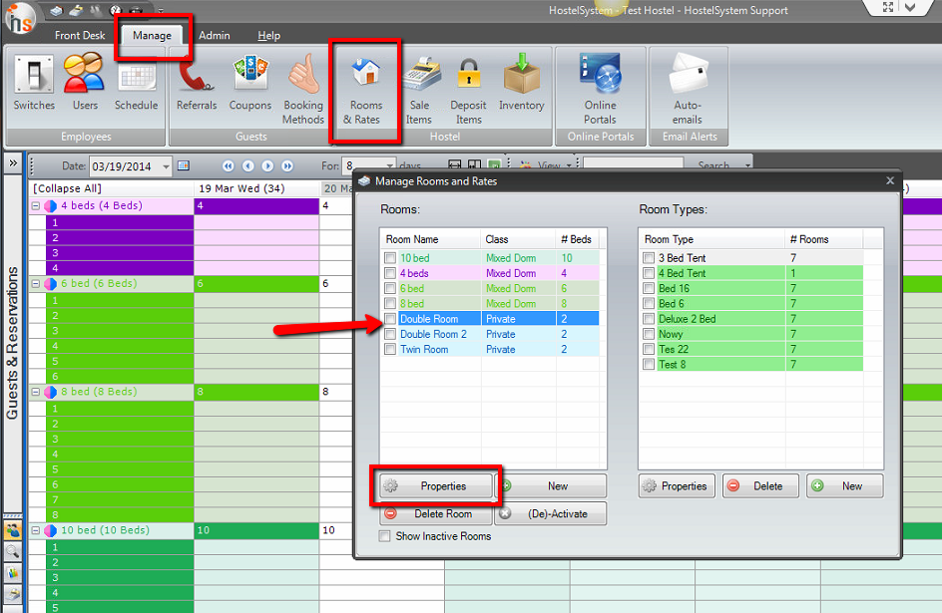942x613 pixels.
Task: Click New under the Rooms list
Action: (x=552, y=485)
